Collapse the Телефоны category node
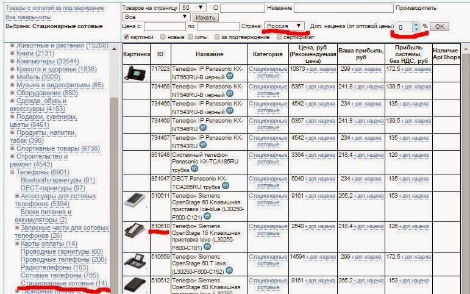Viewport: 470px width, 294px height. click(12, 172)
